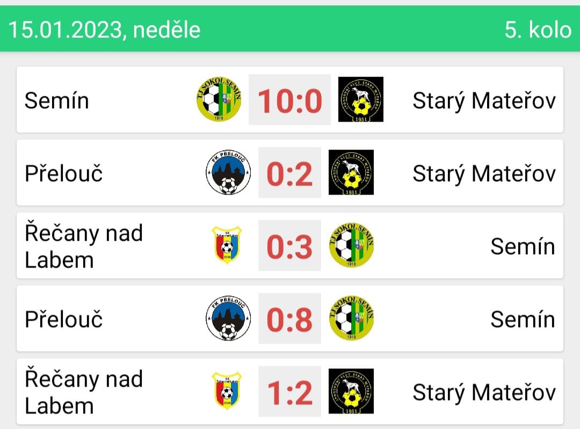Click Starý Mateřov name in 1:2 match
580x429 pixels.
click(484, 393)
